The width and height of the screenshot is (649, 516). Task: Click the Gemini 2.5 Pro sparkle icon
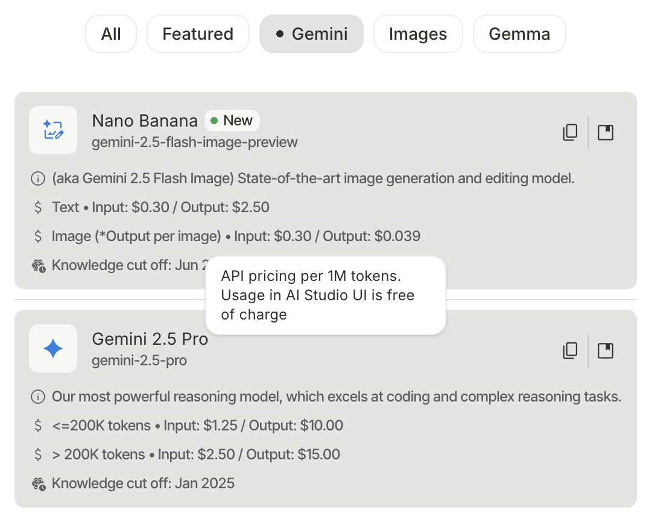[x=53, y=348]
